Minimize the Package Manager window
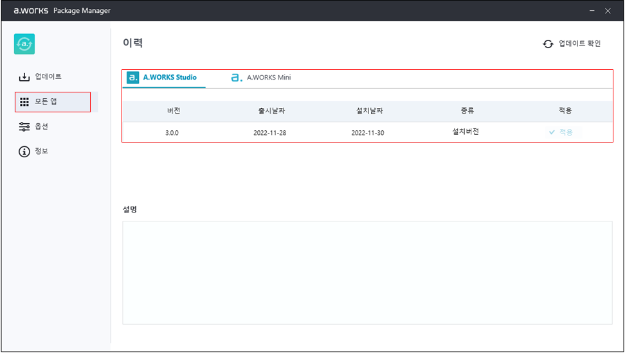Screen dimensions: 625x353 coord(592,11)
